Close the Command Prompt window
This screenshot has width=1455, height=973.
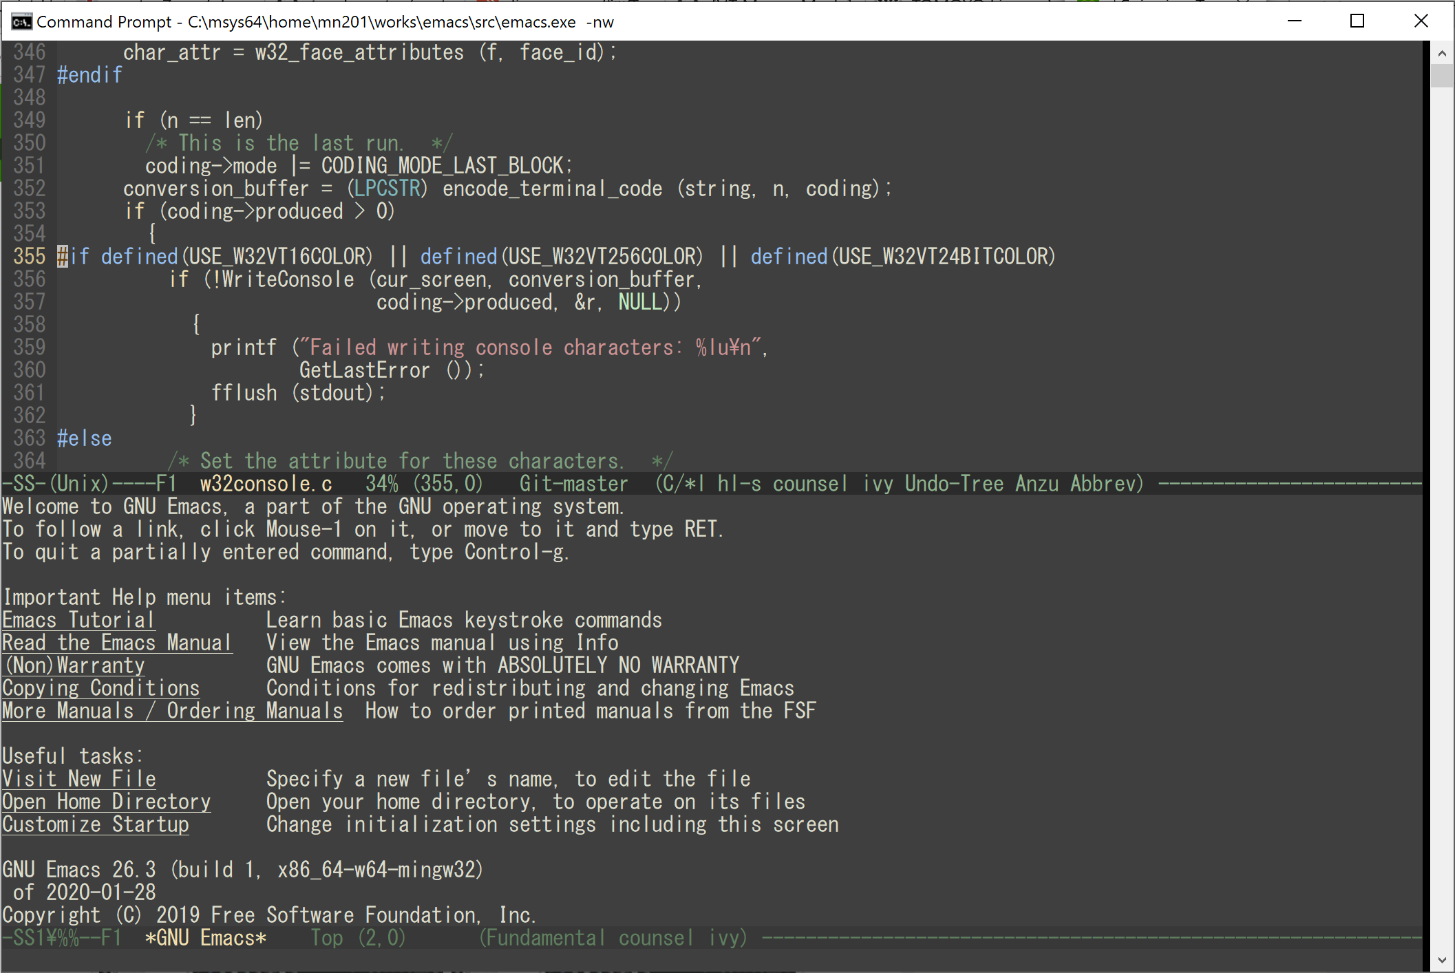1421,21
